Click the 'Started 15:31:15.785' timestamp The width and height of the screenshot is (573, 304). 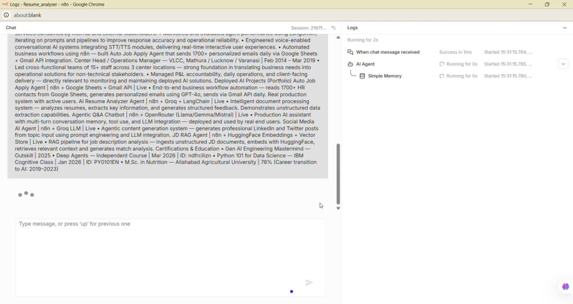[x=508, y=64]
